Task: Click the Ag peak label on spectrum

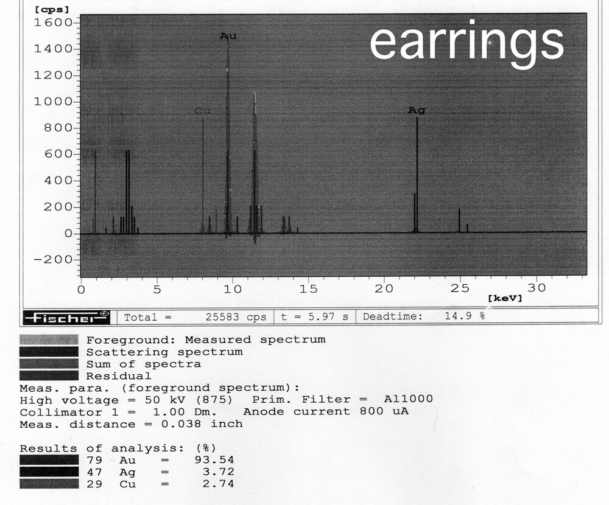Action: tap(417, 110)
